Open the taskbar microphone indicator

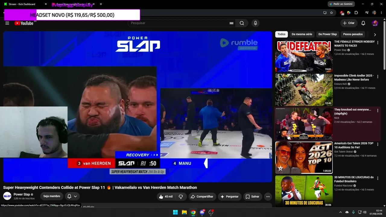[353, 212]
